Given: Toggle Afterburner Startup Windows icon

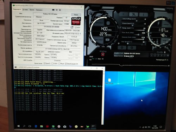Looking at the screenshot, I should point(103,54).
